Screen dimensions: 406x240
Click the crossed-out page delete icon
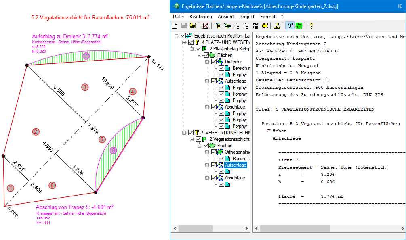pyautogui.click(x=206, y=26)
